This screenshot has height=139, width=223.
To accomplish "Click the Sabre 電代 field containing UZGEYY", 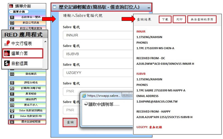I will [x=98, y=73].
